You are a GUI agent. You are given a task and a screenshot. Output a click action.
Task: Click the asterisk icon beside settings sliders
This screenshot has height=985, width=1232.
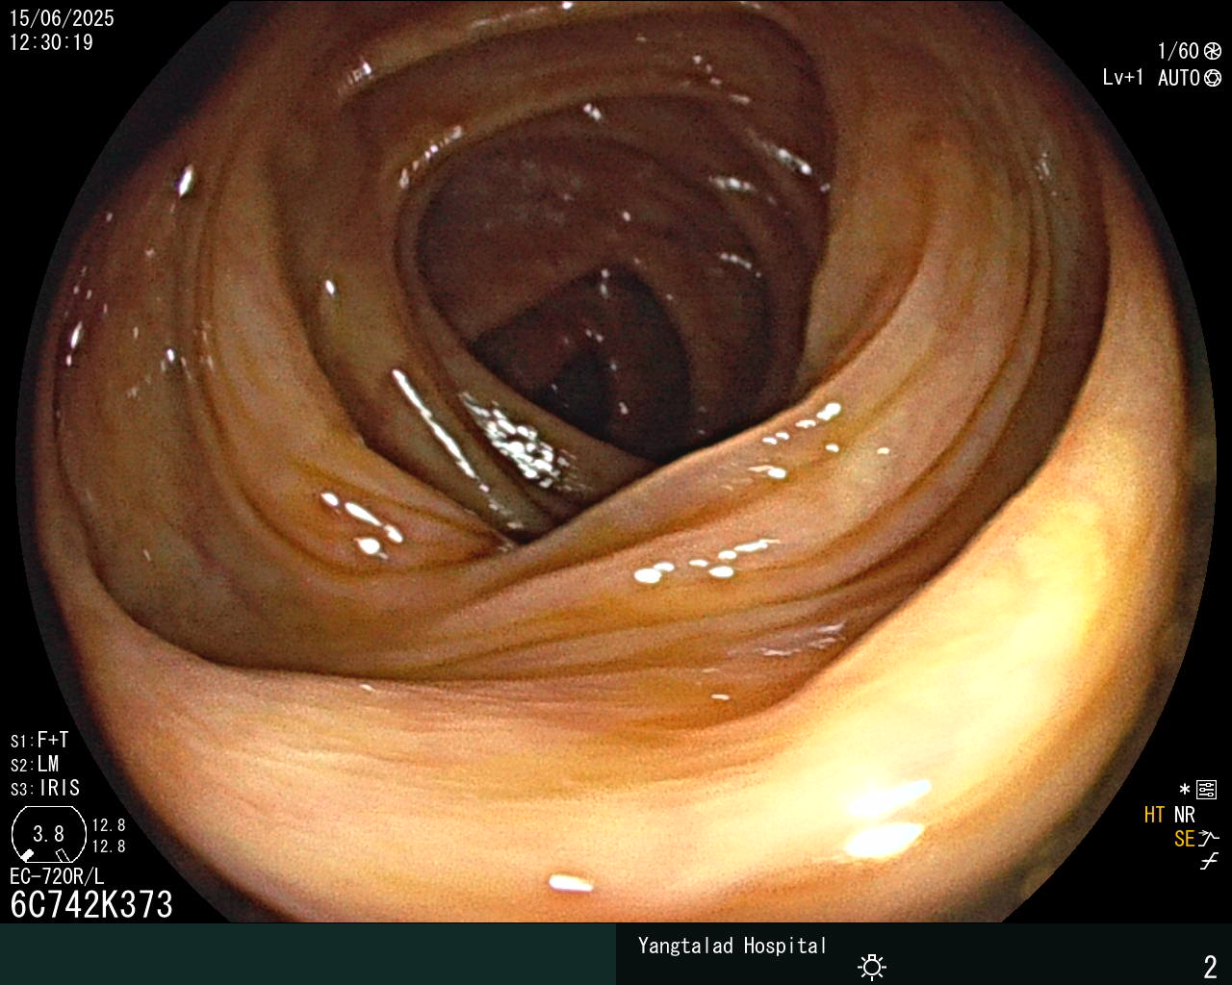coord(1185,790)
